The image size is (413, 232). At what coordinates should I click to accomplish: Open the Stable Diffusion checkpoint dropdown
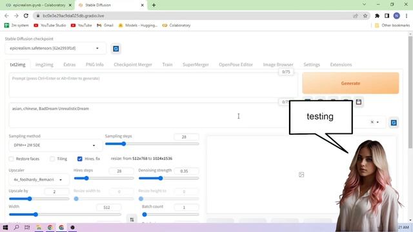55,48
